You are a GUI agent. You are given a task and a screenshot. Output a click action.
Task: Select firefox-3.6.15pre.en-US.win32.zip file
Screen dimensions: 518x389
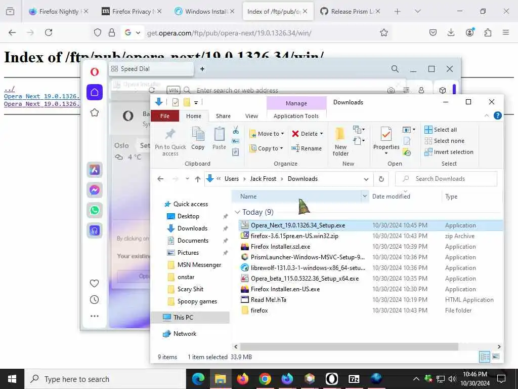click(x=370, y=236)
